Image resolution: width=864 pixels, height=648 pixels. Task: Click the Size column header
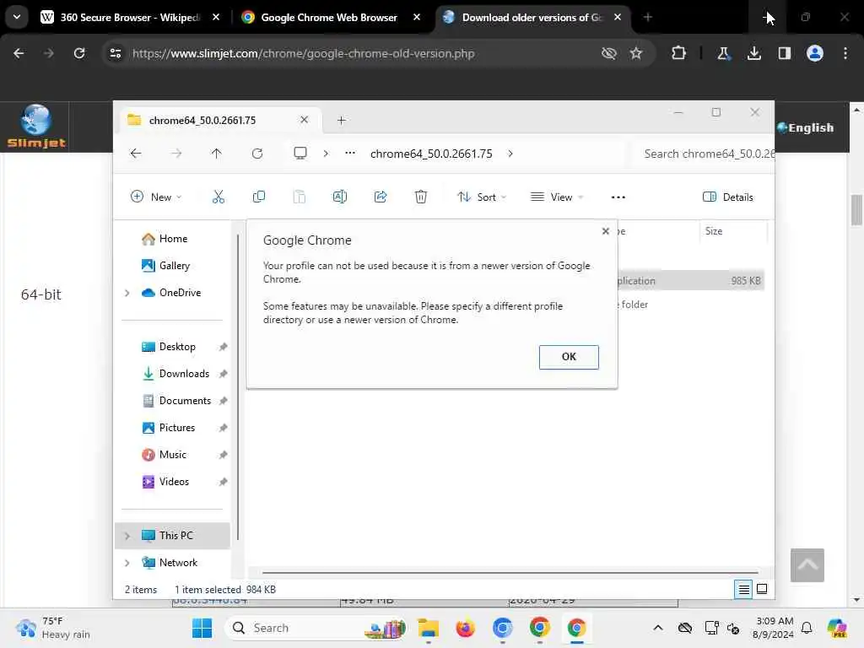(713, 231)
